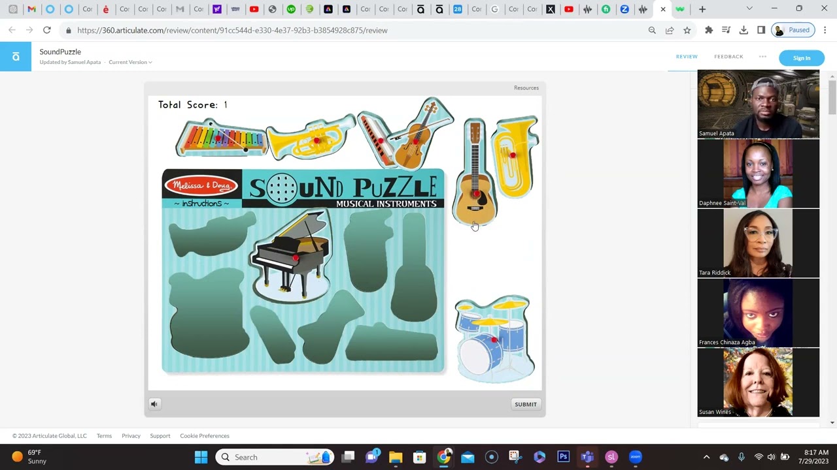Toggle Chrome side panel

click(761, 30)
